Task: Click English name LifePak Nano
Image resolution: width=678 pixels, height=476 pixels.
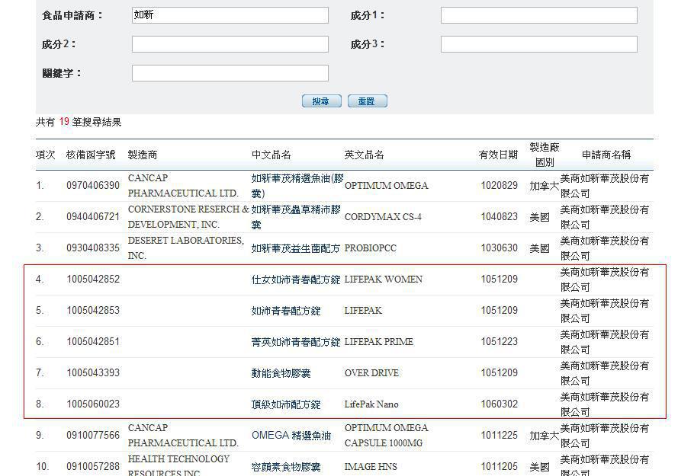Action: click(371, 404)
